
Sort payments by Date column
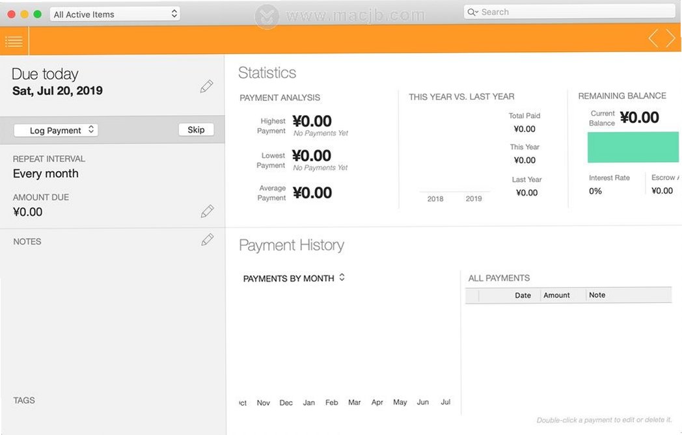[523, 295]
